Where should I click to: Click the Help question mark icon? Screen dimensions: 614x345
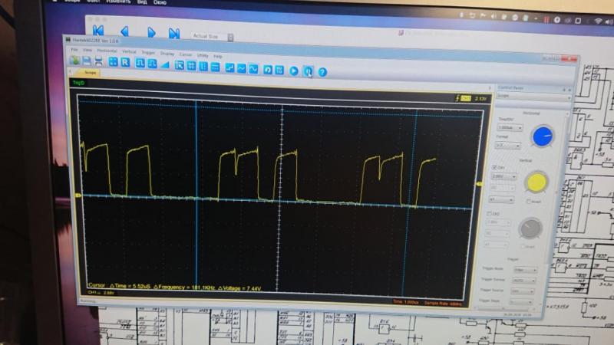click(322, 71)
